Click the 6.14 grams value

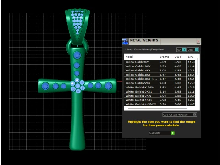(163, 92)
